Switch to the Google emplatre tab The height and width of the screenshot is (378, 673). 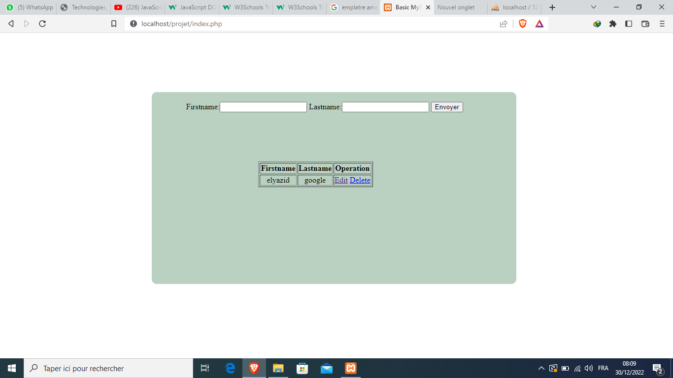353,7
